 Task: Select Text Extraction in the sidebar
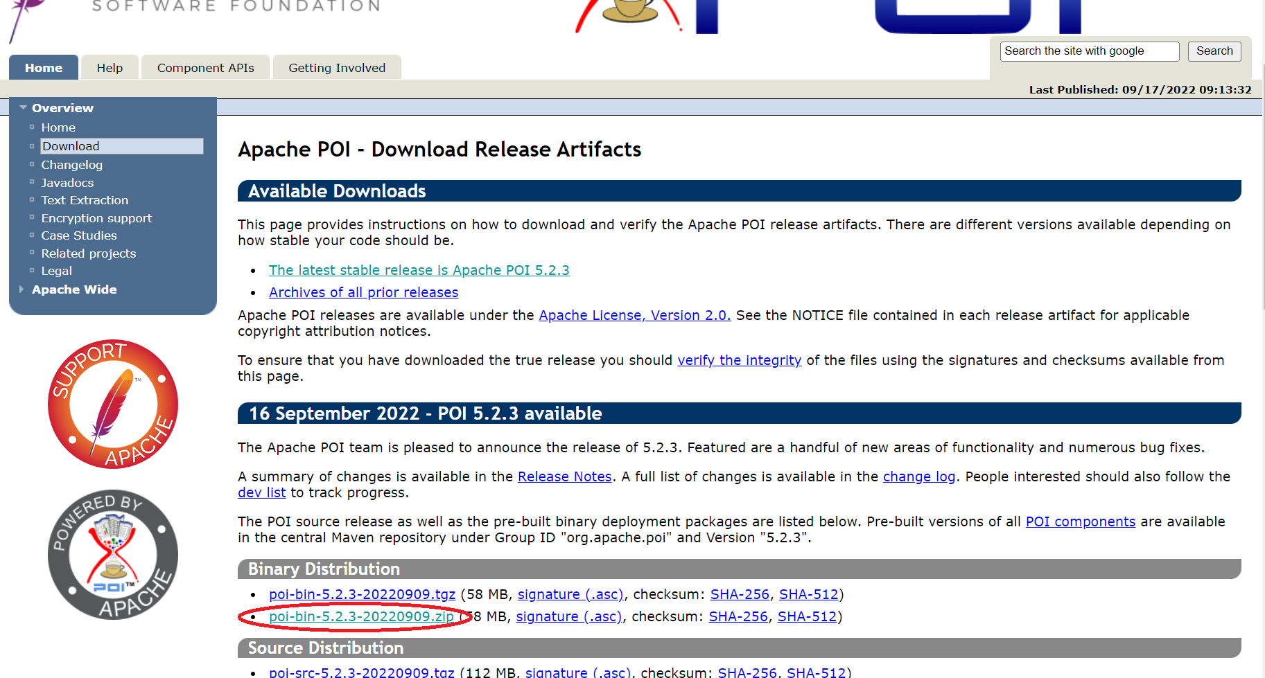(x=85, y=200)
